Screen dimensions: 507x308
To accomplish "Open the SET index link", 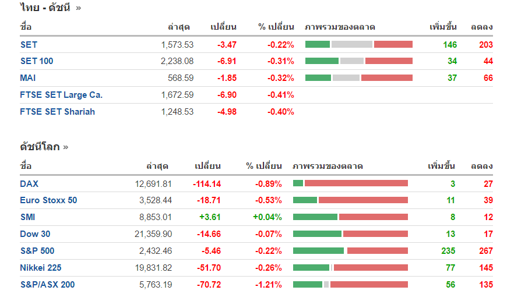I will 29,44.
